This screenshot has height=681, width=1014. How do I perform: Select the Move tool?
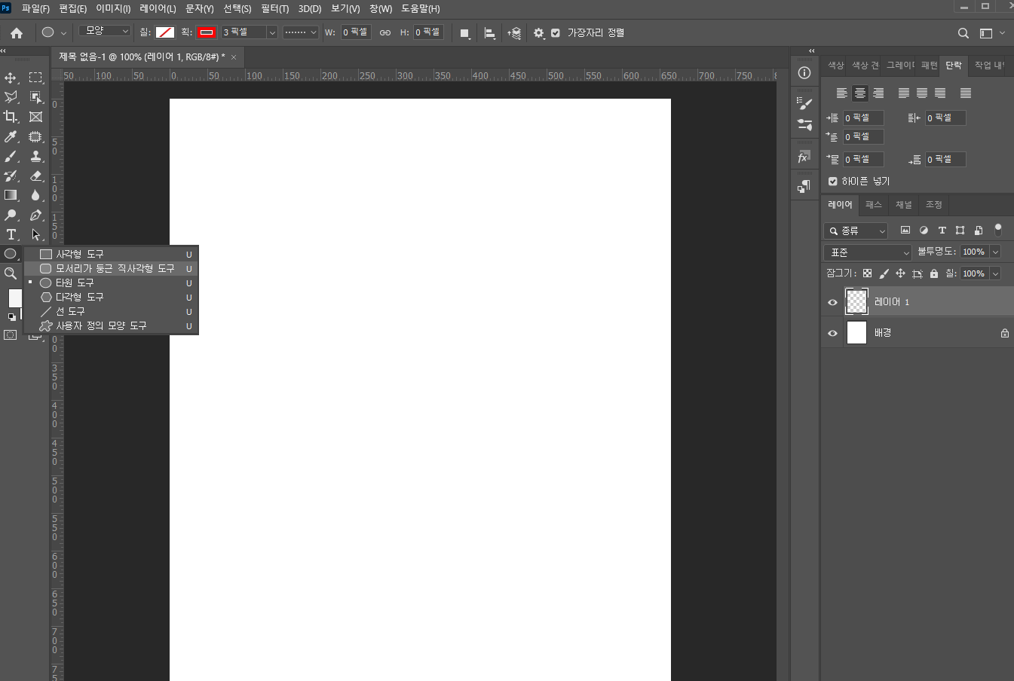(11, 78)
